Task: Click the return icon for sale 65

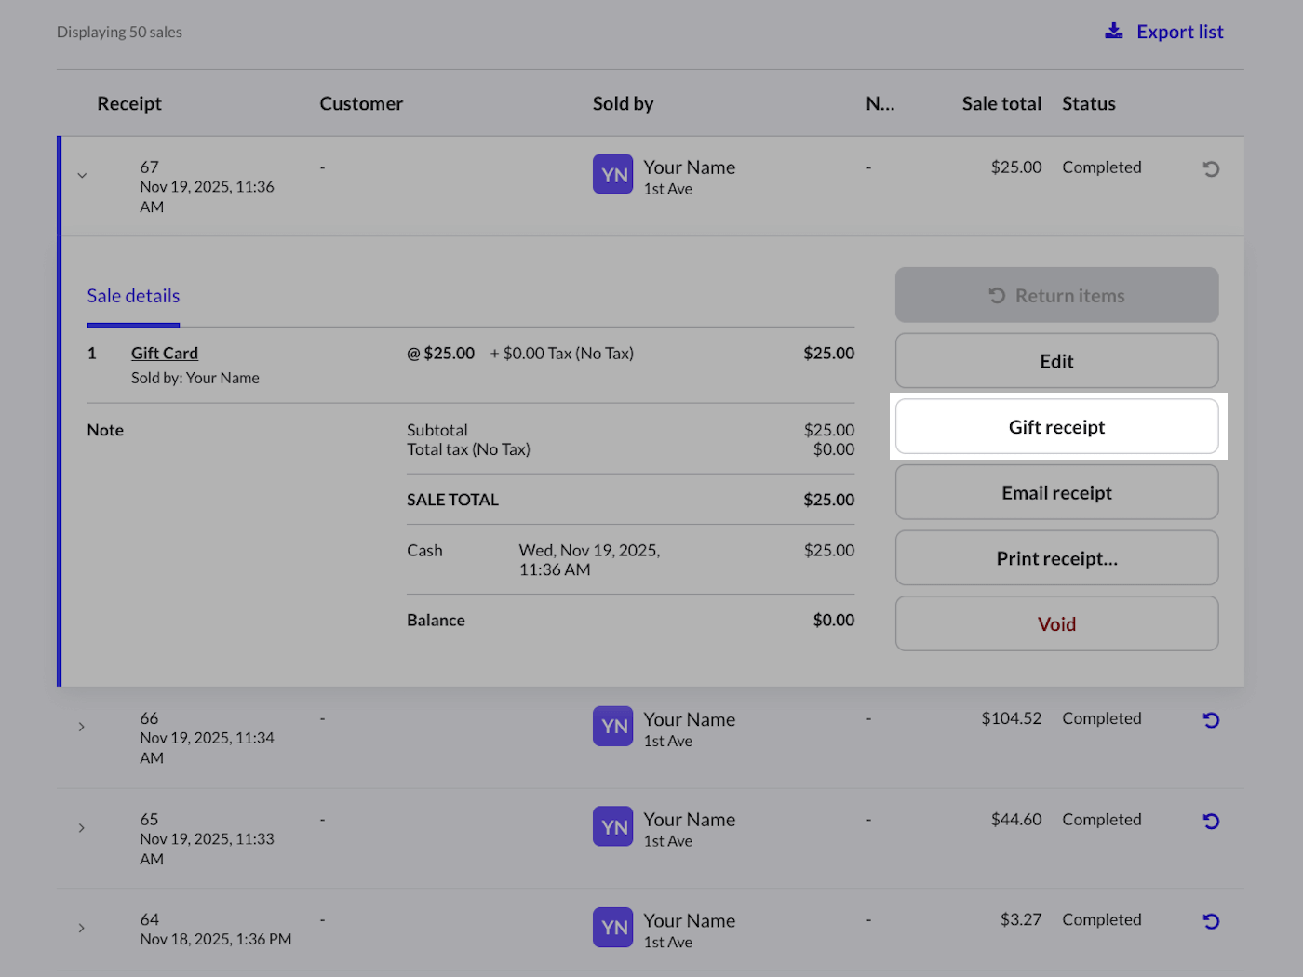Action: (x=1211, y=822)
